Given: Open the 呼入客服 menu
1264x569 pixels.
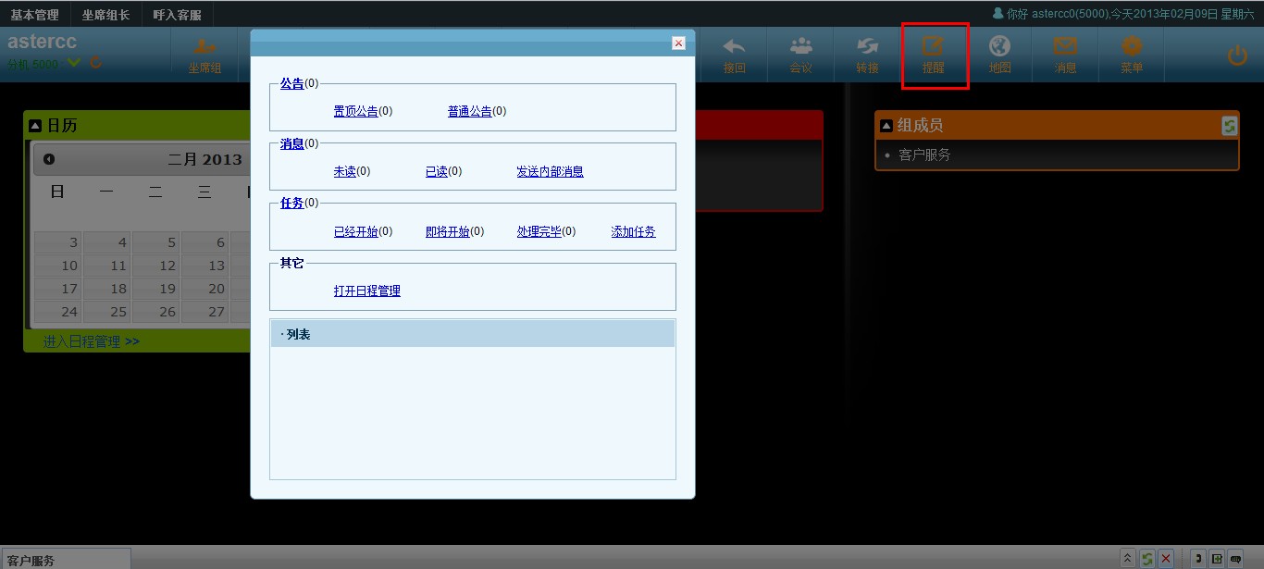Looking at the screenshot, I should pyautogui.click(x=177, y=15).
